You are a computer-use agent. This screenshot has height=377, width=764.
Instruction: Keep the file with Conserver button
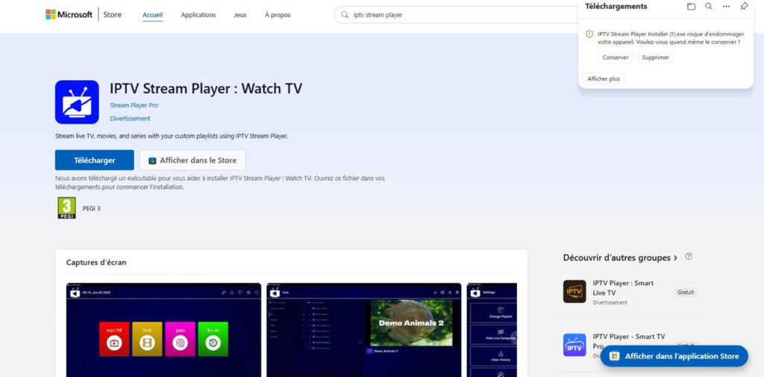click(x=616, y=57)
